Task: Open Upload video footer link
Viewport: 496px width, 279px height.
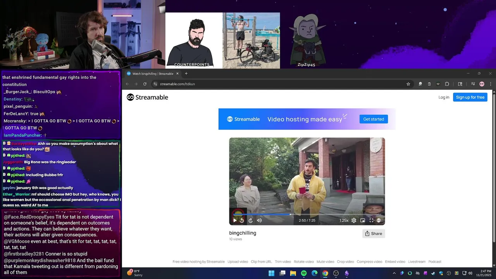Action: click(x=238, y=262)
